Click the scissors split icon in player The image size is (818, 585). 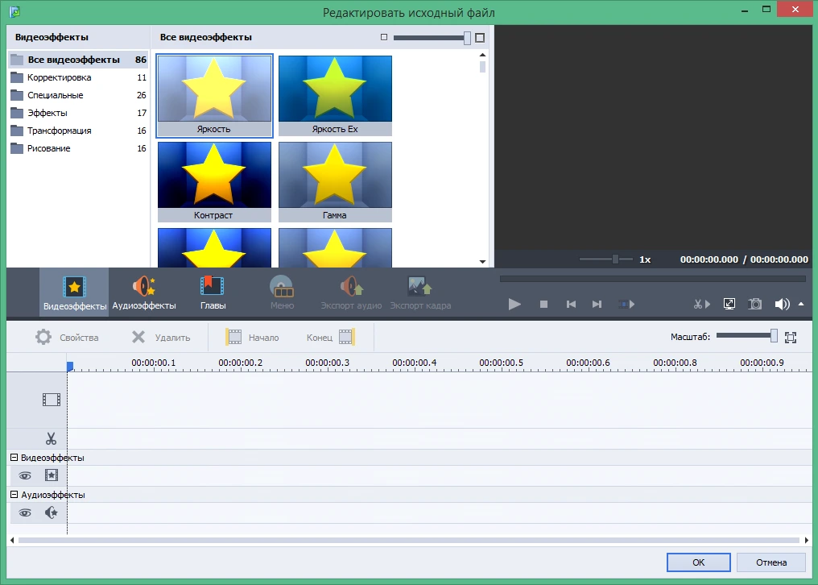(702, 304)
